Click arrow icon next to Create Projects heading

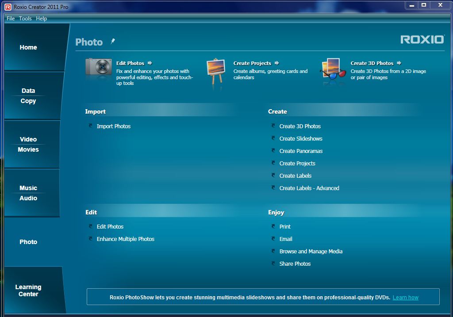tap(277, 63)
